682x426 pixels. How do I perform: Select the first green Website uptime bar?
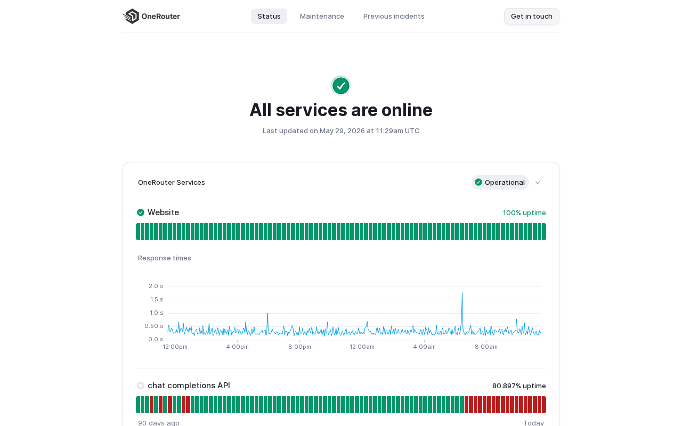(x=138, y=232)
